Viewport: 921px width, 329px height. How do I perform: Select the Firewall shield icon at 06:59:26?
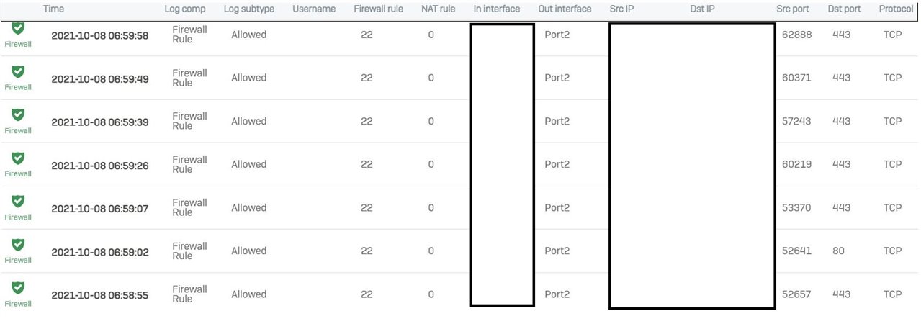[18, 158]
